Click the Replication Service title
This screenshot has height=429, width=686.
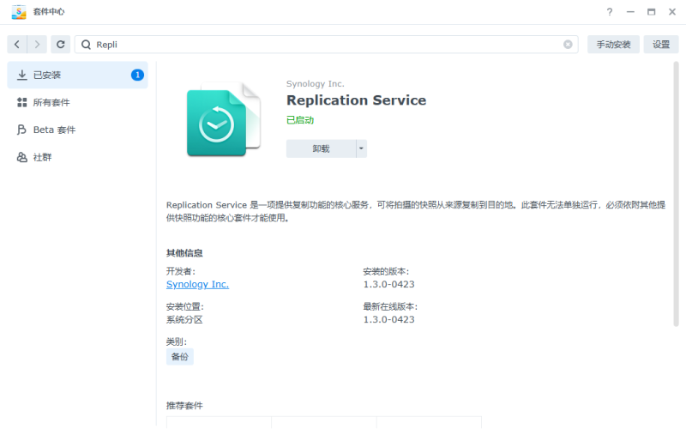click(x=356, y=100)
